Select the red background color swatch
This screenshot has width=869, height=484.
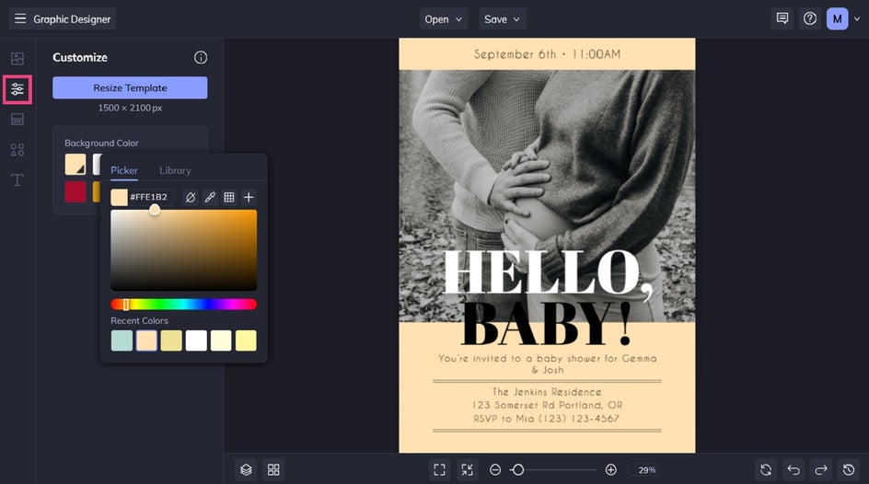[75, 191]
